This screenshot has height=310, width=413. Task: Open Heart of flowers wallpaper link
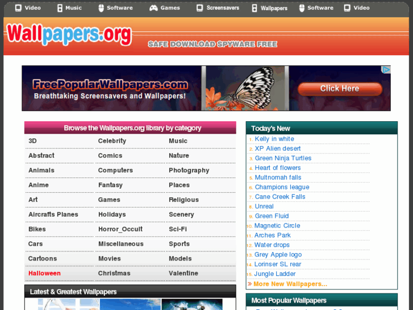point(278,168)
